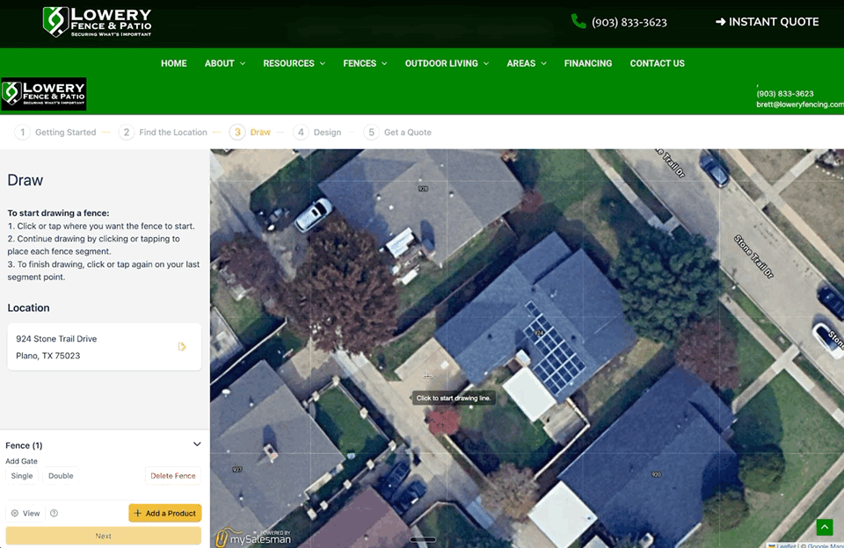The width and height of the screenshot is (844, 548).
Task: Select the Double gate option
Action: pyautogui.click(x=61, y=476)
